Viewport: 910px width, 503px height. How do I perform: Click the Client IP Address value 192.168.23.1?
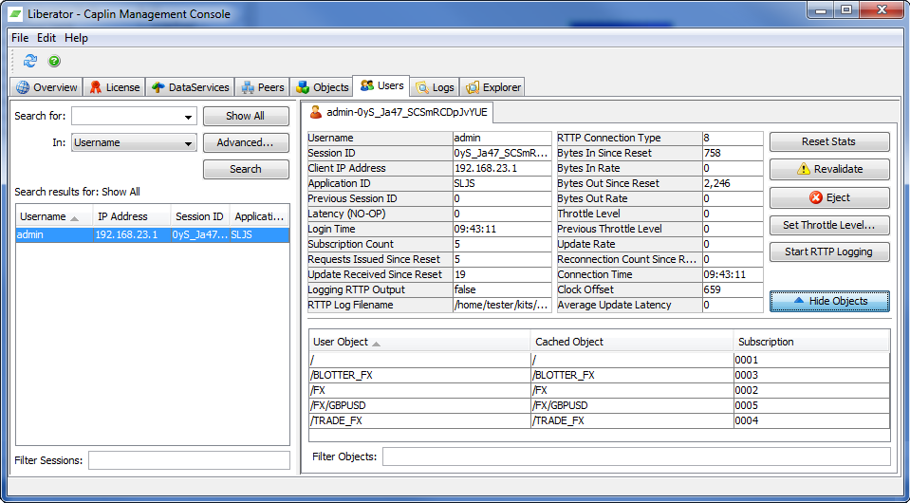click(x=502, y=168)
